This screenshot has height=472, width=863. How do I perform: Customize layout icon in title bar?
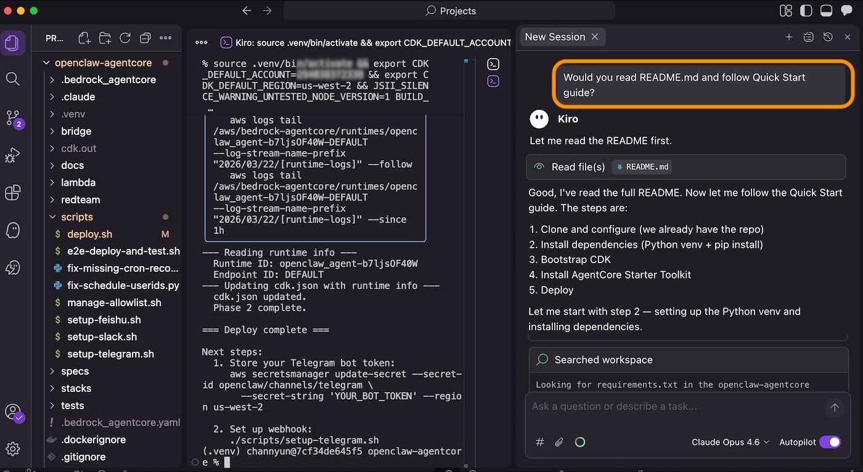[785, 10]
